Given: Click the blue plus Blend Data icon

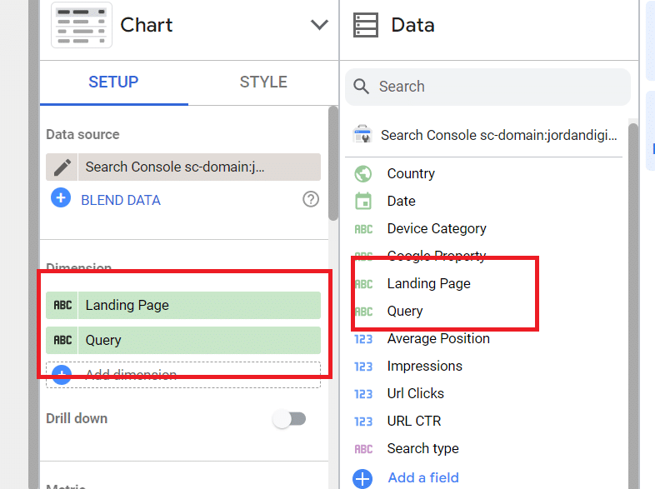Looking at the screenshot, I should click(x=61, y=200).
